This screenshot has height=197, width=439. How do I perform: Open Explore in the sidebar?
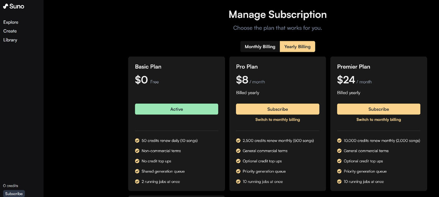click(x=11, y=22)
